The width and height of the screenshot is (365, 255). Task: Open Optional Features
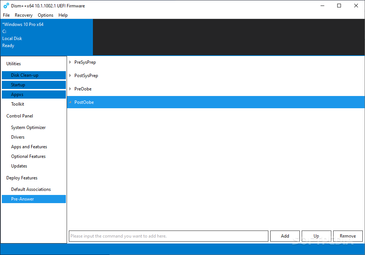(x=34, y=156)
